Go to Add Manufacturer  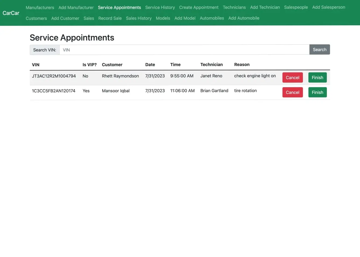coord(76,8)
